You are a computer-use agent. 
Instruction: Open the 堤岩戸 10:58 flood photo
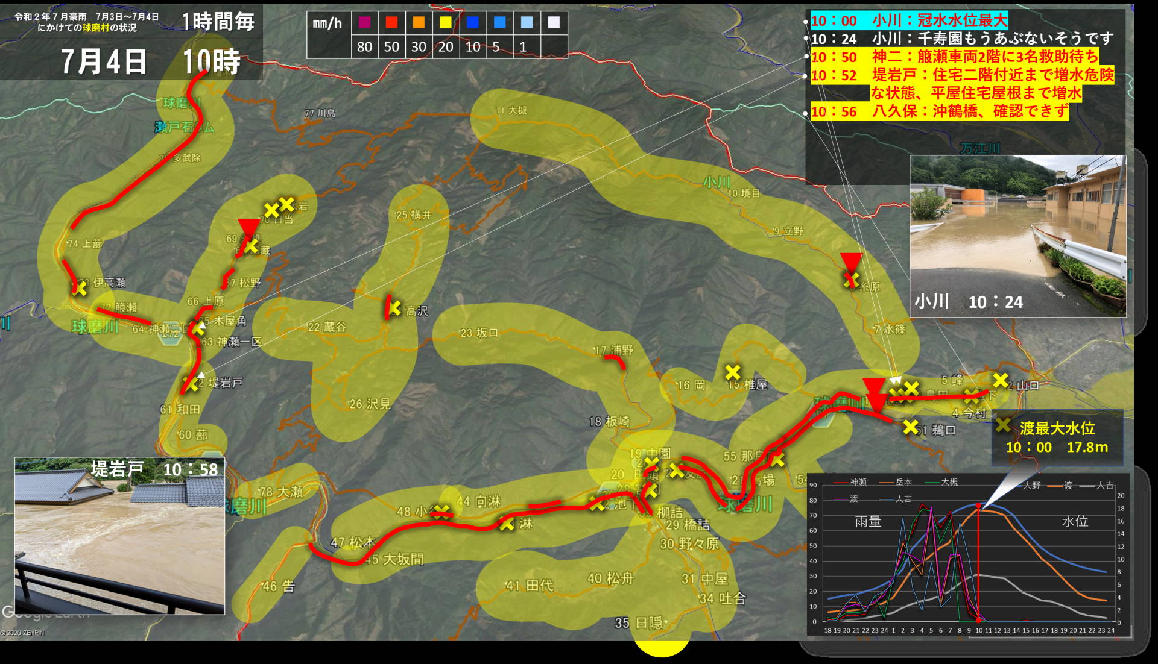(119, 536)
